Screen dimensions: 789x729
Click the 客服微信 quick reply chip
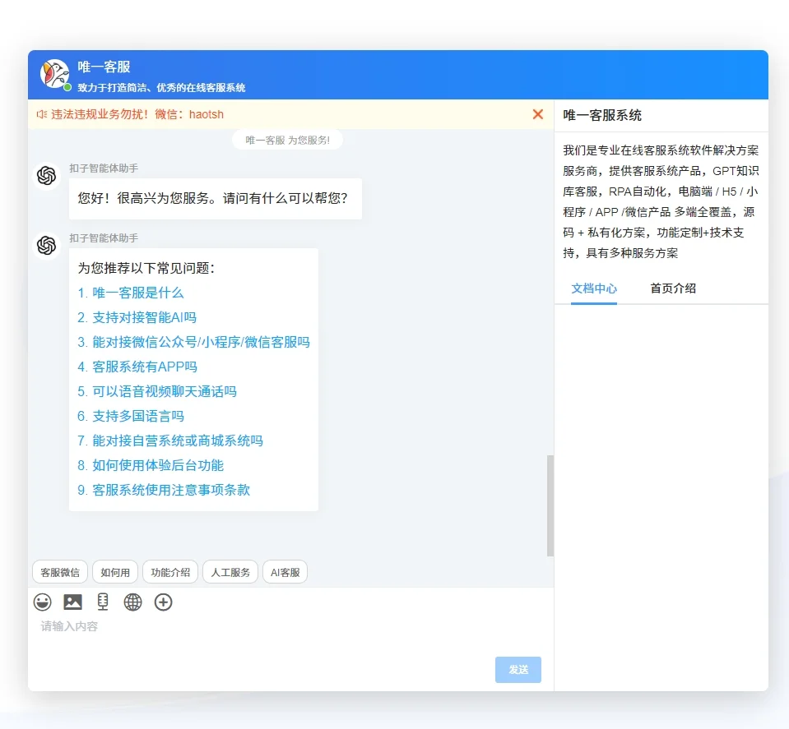(58, 571)
